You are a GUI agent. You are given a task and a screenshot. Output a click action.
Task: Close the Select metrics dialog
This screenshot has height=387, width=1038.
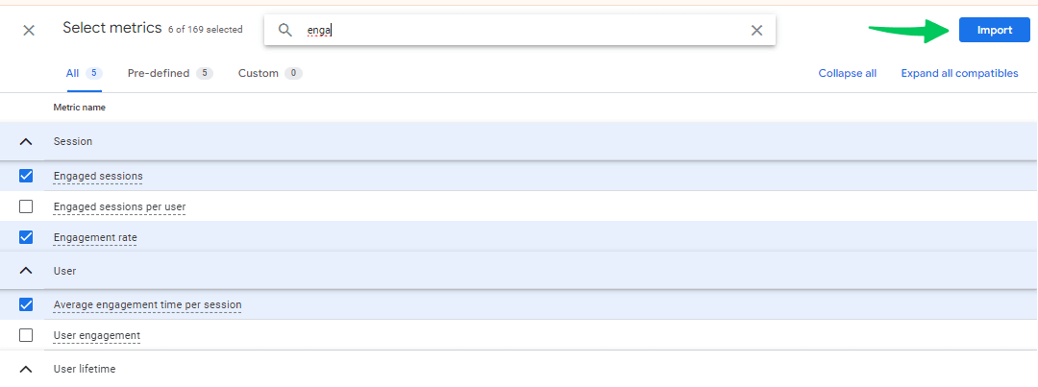[x=29, y=30]
